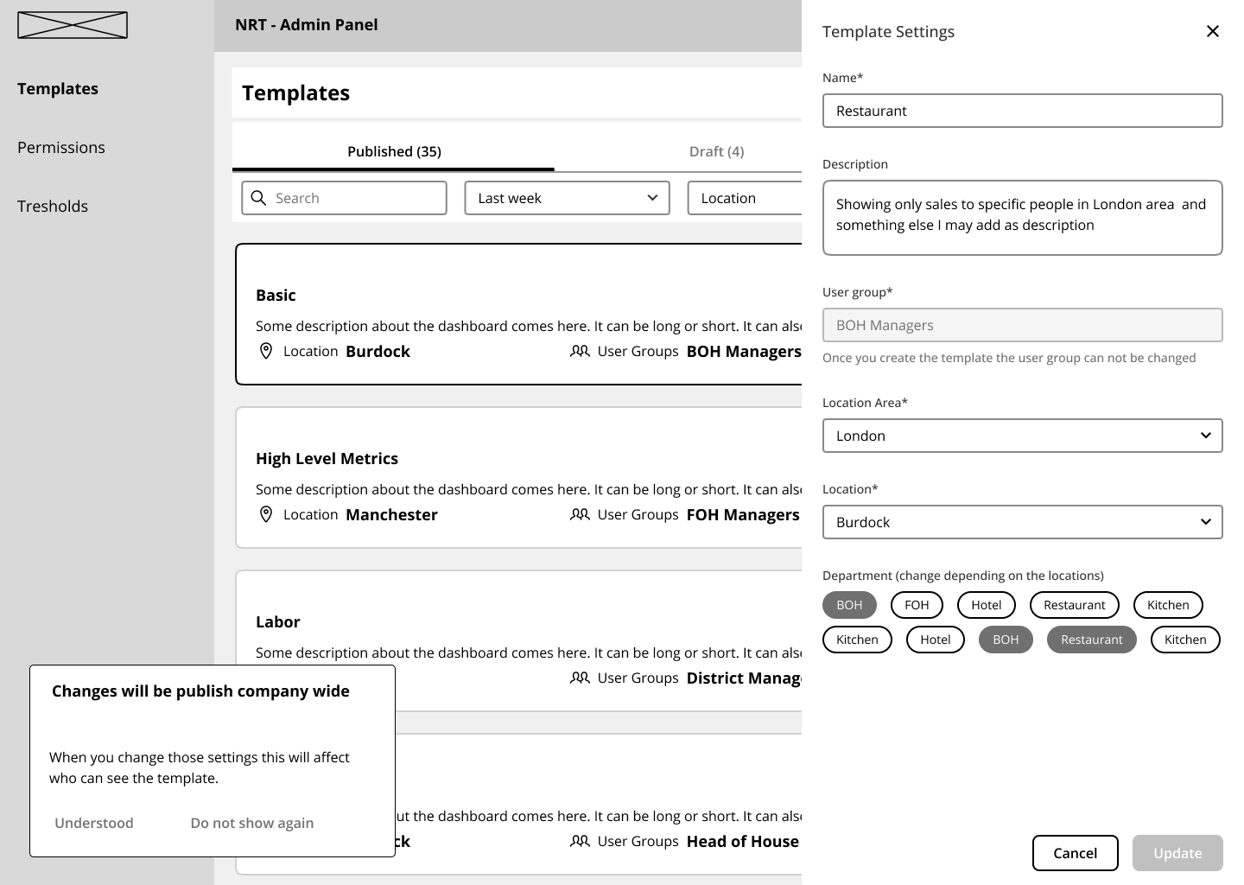Click the logo placeholder in sidebar

pos(73,25)
